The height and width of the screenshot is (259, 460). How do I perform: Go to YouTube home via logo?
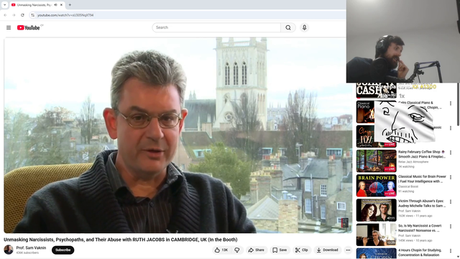tap(28, 27)
